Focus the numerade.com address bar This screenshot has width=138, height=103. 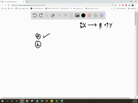61,5
